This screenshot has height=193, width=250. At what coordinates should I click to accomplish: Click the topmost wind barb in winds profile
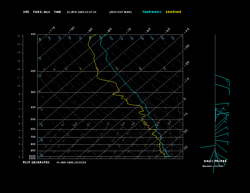click(x=222, y=77)
